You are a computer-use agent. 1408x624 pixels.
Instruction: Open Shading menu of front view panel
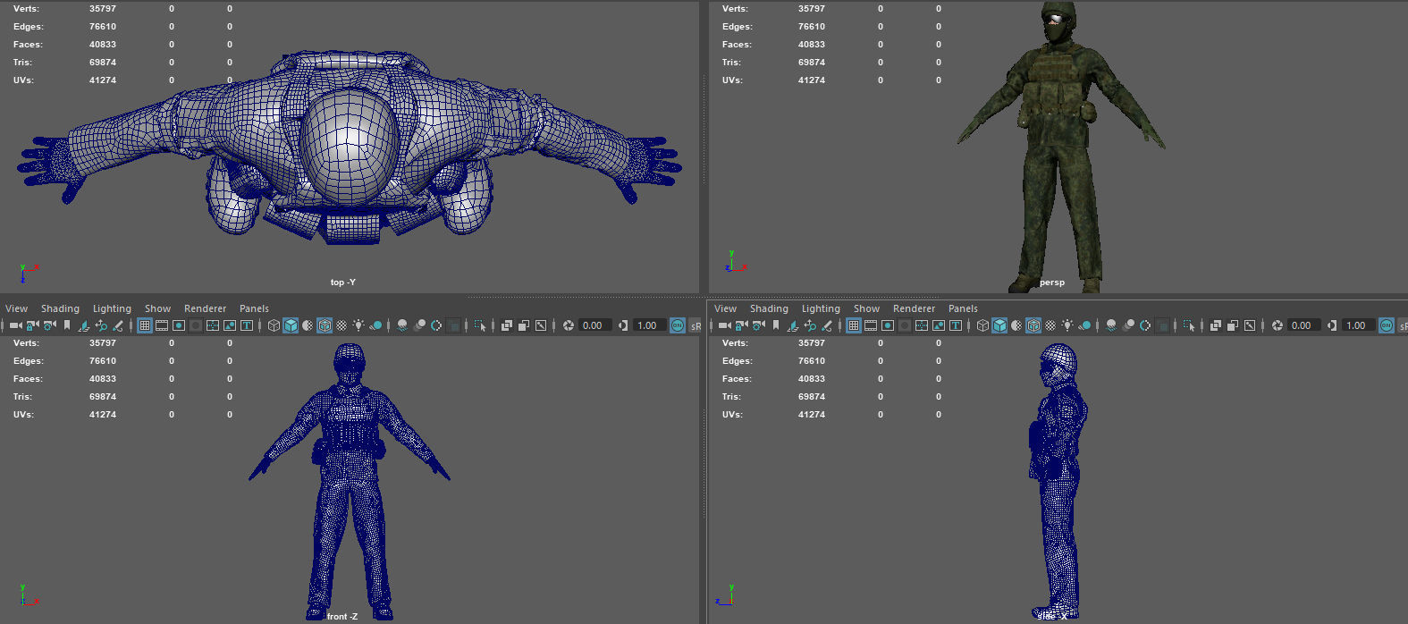(x=60, y=308)
